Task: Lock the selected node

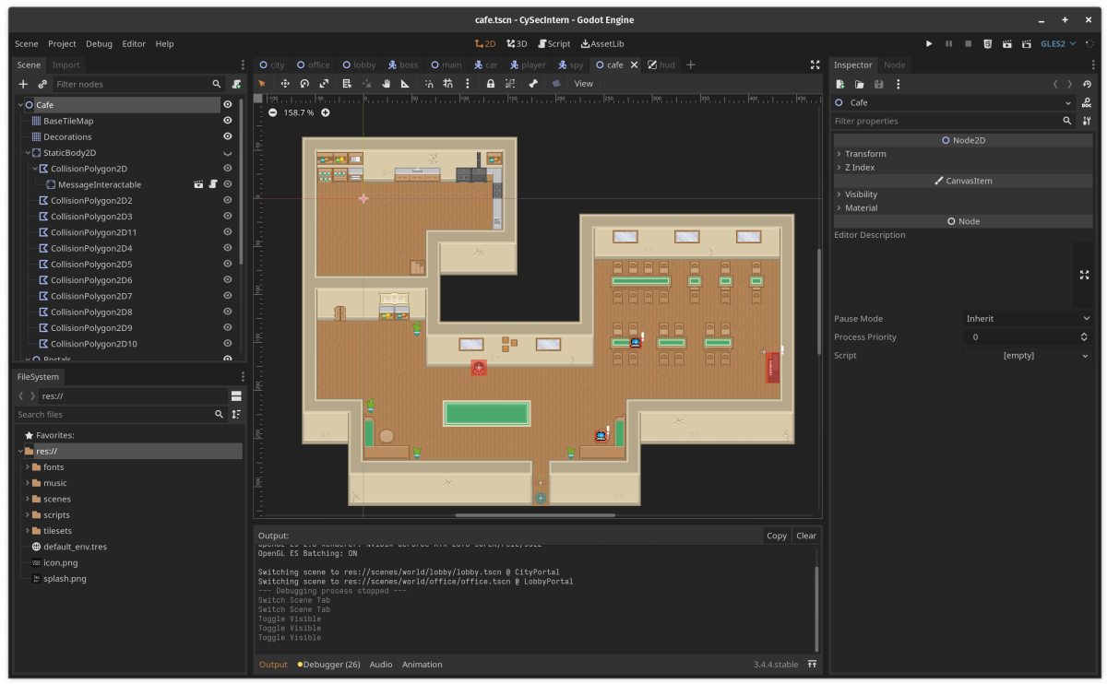Action: pos(491,84)
